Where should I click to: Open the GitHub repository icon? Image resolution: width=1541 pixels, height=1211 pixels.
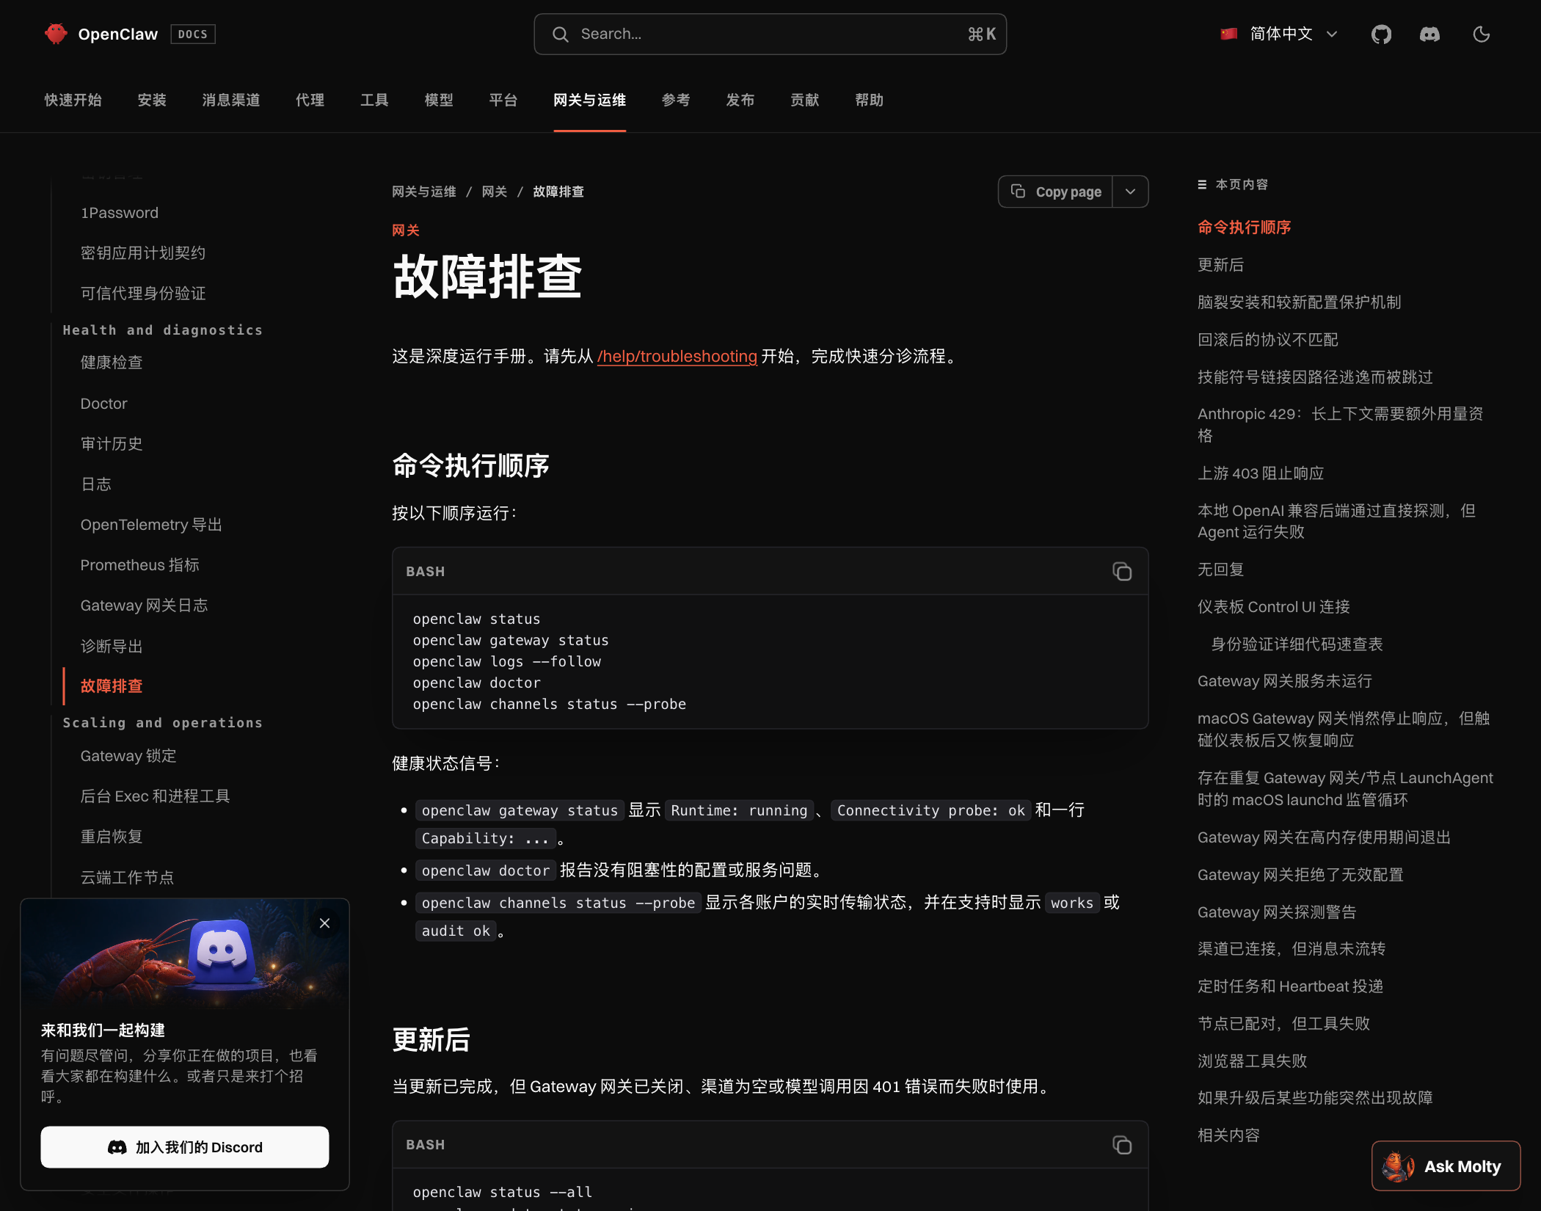point(1381,34)
